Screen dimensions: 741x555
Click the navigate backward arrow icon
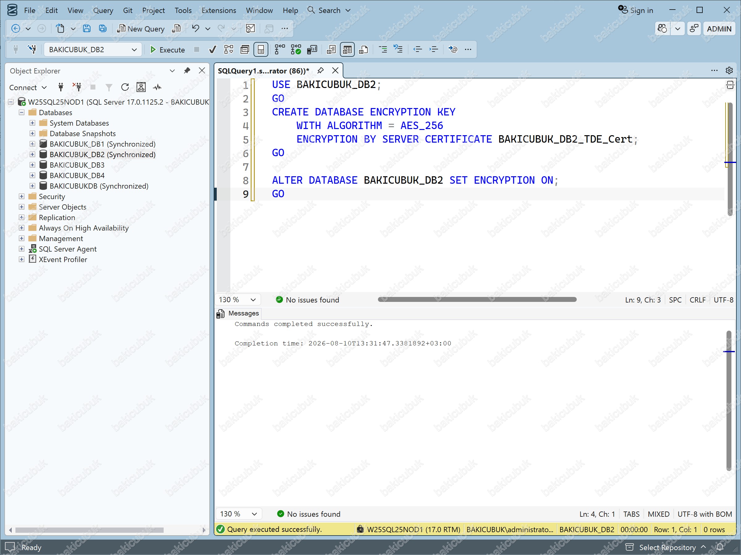tap(15, 28)
